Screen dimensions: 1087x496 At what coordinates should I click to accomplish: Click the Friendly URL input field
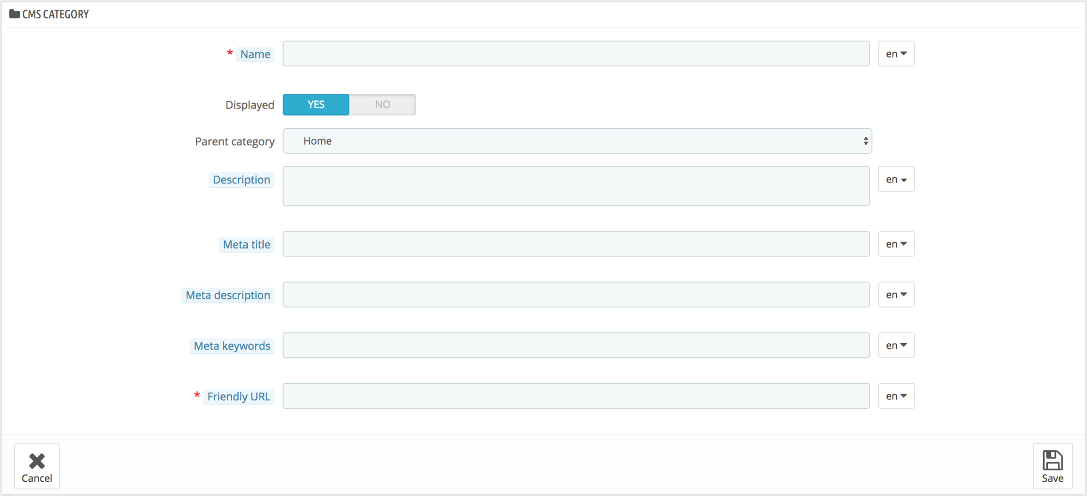576,396
